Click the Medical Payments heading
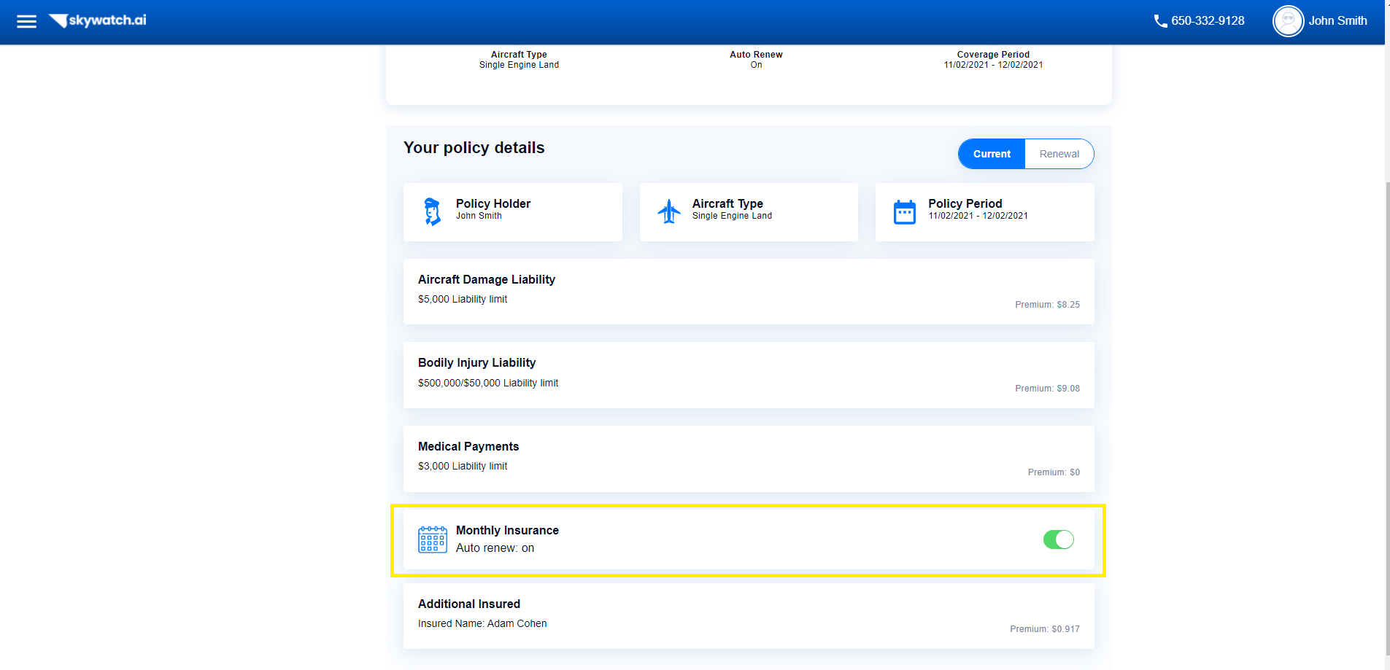Screen dimensions: 1390x670 click(468, 446)
